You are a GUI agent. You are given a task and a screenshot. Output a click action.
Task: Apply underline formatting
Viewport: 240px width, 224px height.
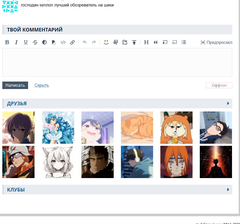coord(26,42)
